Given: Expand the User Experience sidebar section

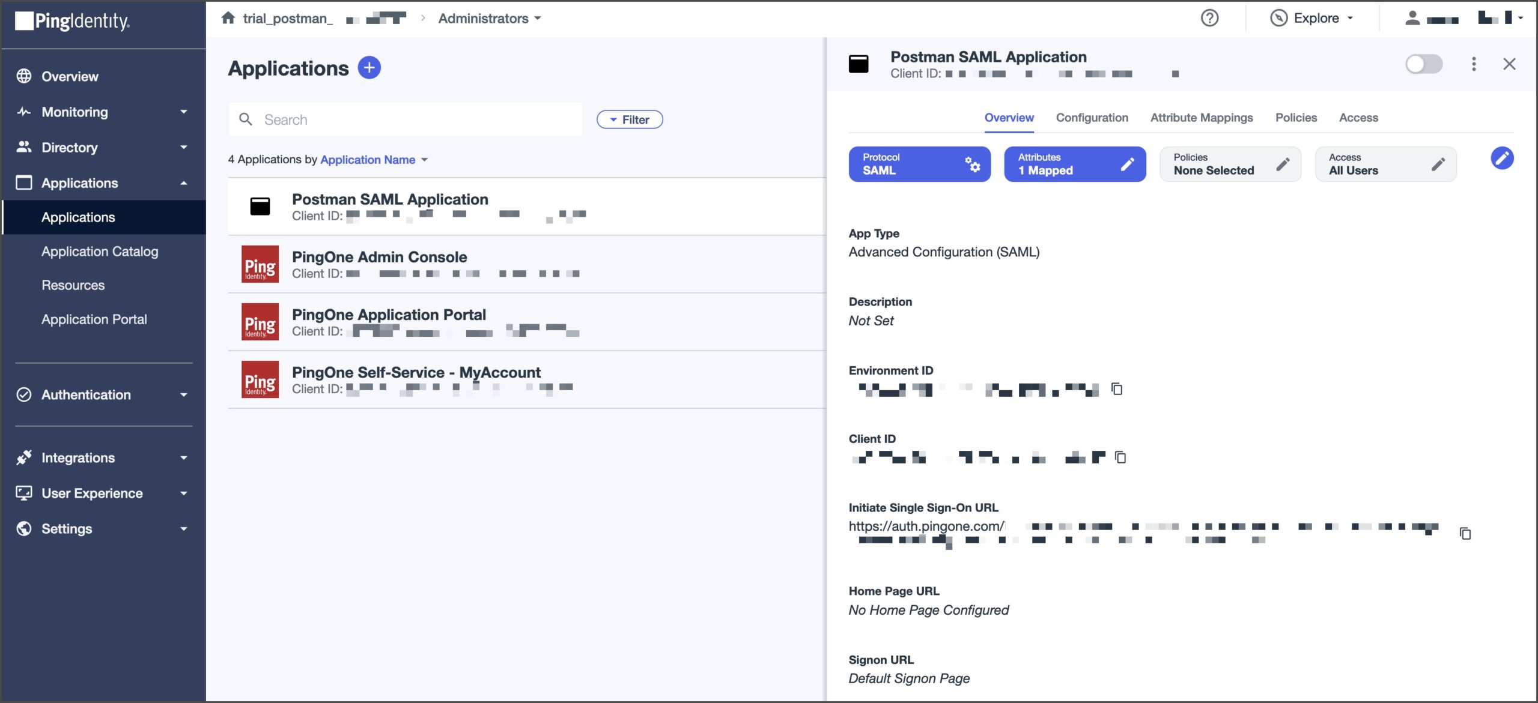Looking at the screenshot, I should coord(184,493).
